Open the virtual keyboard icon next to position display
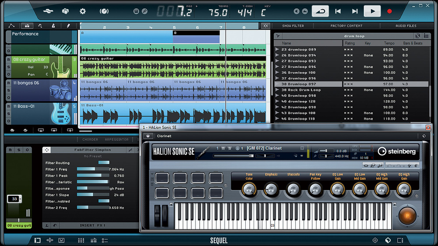This screenshot has width=438, height=246. 136,11
